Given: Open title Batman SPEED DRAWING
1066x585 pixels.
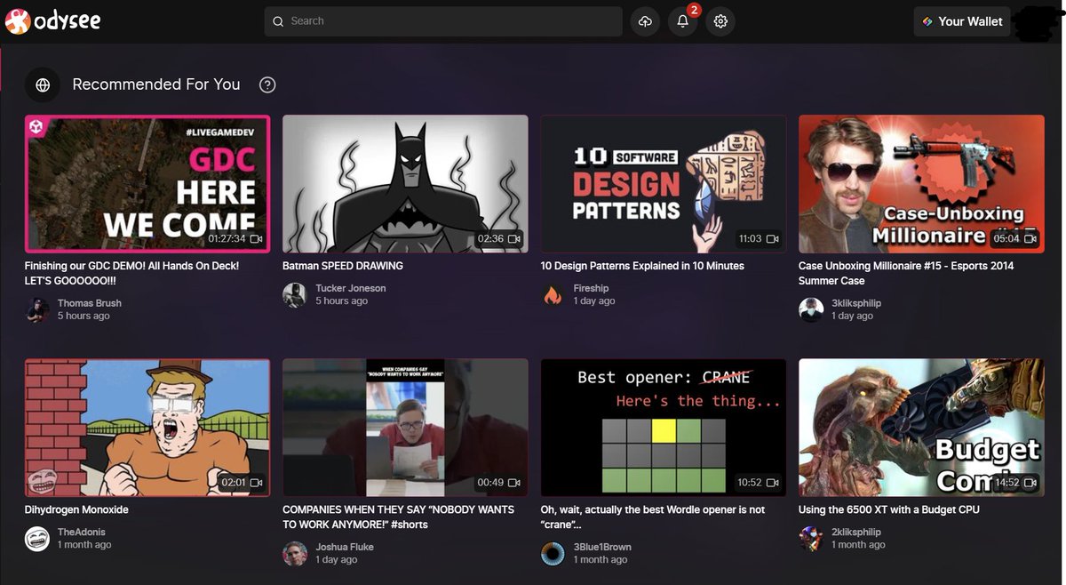Looking at the screenshot, I should pyautogui.click(x=343, y=266).
